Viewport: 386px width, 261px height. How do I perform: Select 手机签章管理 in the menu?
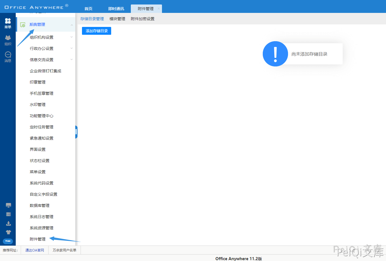click(x=42, y=93)
